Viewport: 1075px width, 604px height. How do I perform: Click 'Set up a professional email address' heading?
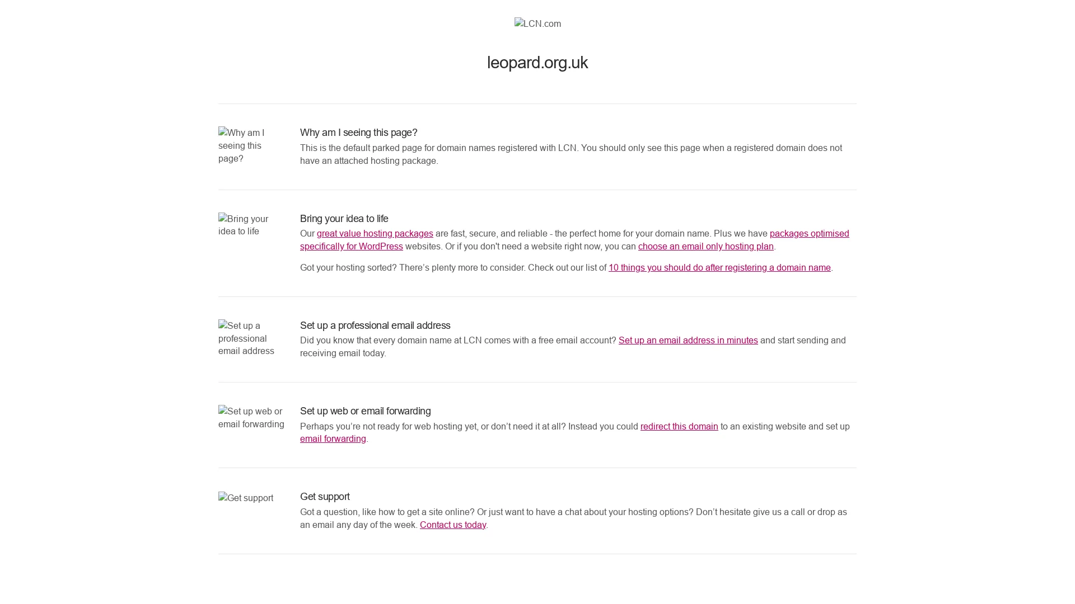(375, 325)
